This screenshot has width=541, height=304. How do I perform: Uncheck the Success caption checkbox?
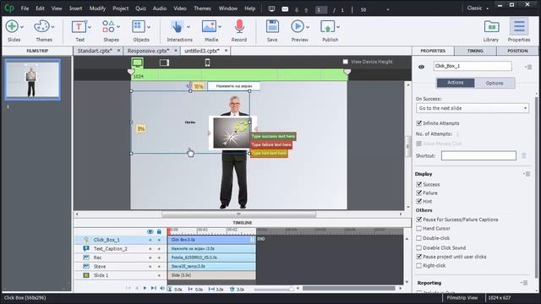[x=419, y=184]
